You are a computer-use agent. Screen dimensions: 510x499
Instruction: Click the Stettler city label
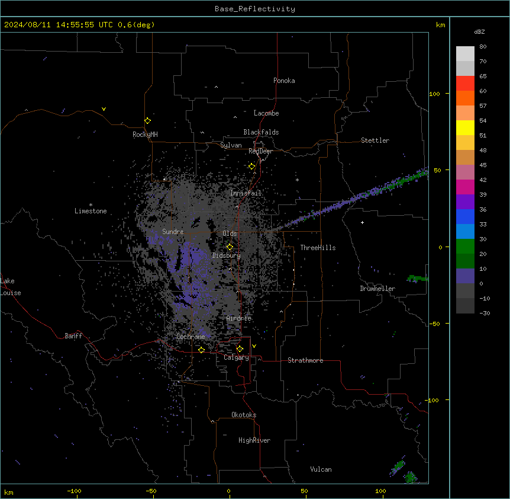375,140
